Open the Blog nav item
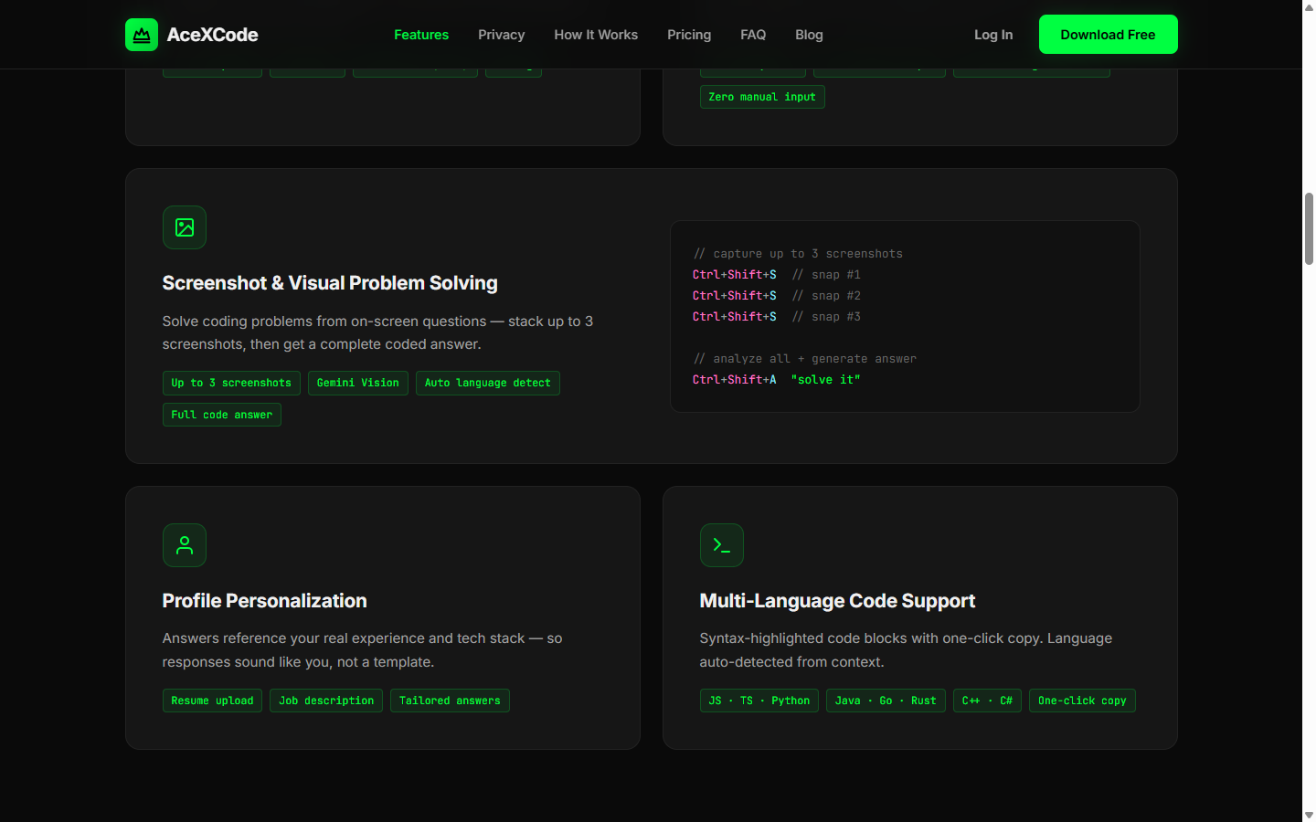 pyautogui.click(x=809, y=35)
